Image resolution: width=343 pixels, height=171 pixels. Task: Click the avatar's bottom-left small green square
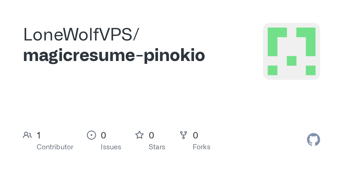tap(272, 70)
